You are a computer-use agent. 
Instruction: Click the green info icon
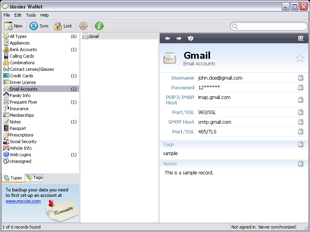point(99,26)
